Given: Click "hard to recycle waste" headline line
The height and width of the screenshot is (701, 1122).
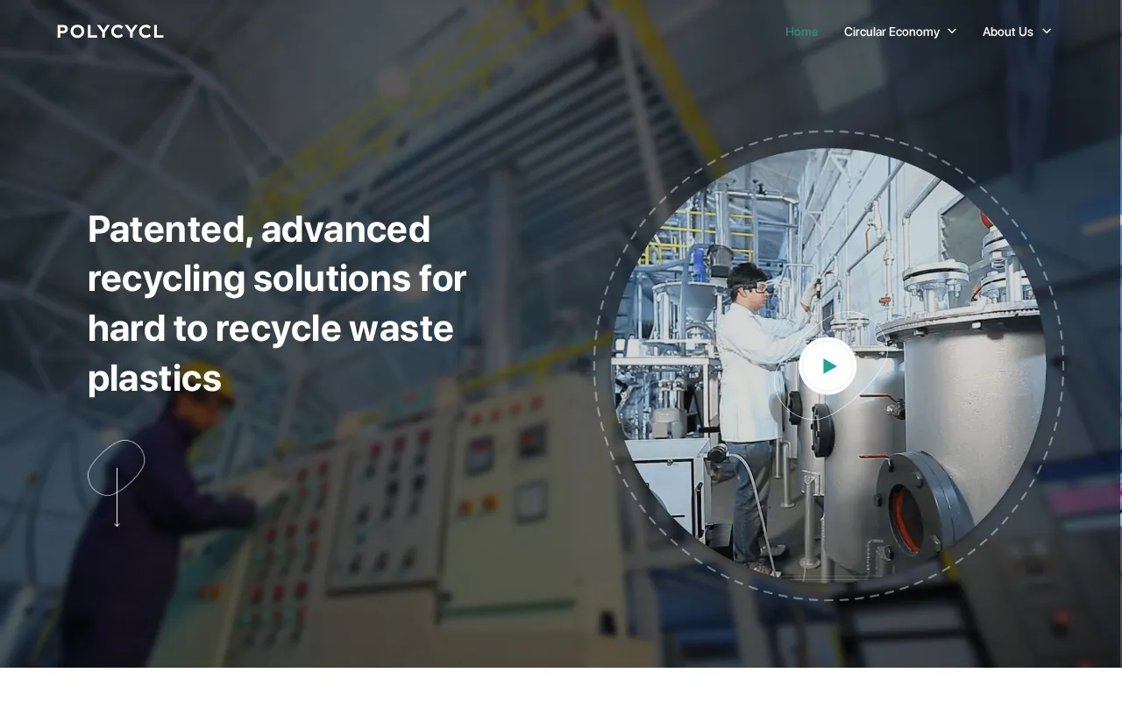Looking at the screenshot, I should pos(270,329).
